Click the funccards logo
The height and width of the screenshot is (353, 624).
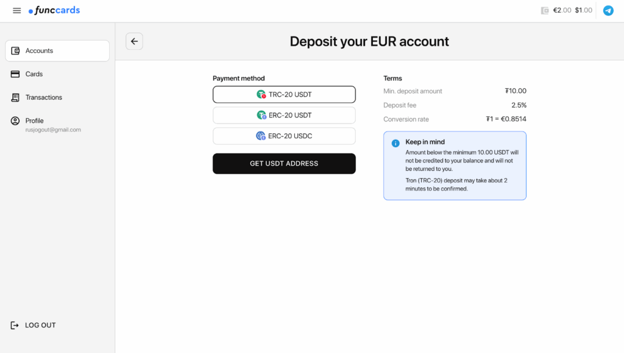tap(54, 10)
